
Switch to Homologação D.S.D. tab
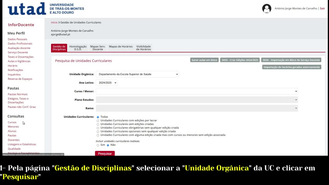[x=78, y=48]
